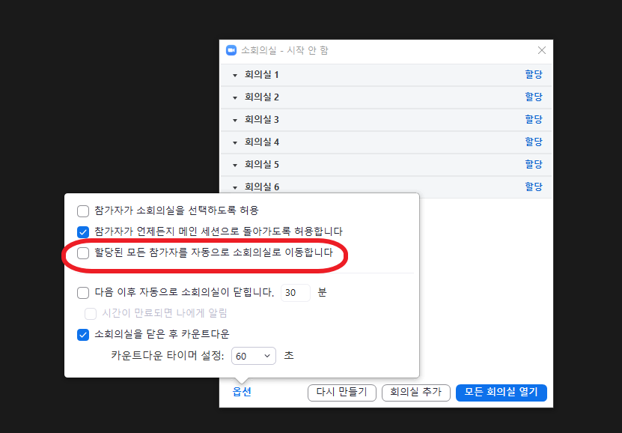Click the 회의실 추가 button

click(x=415, y=393)
